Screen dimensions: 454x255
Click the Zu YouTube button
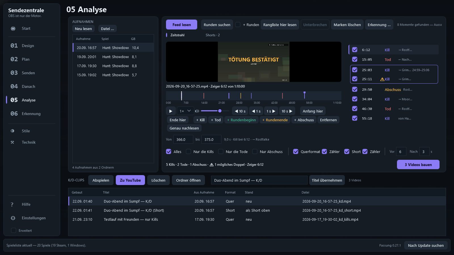pyautogui.click(x=130, y=180)
